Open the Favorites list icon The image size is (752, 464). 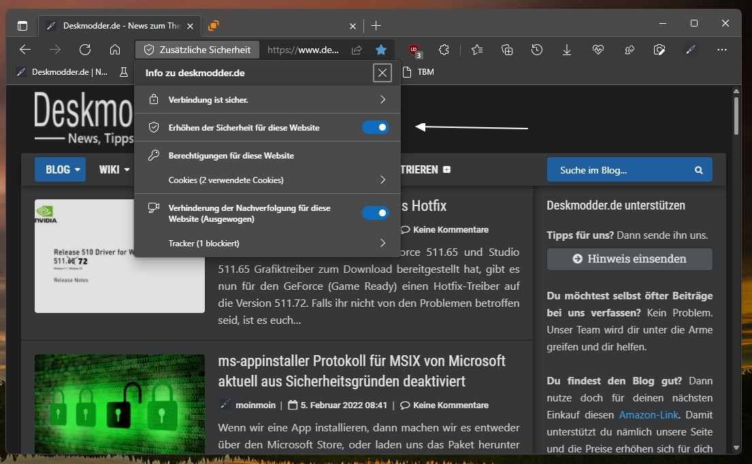477,50
